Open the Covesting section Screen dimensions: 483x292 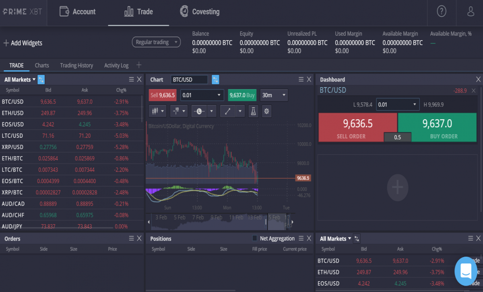pos(200,12)
